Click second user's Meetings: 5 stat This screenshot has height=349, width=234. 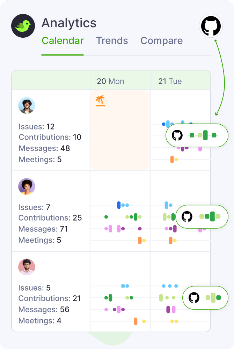pyautogui.click(x=39, y=240)
